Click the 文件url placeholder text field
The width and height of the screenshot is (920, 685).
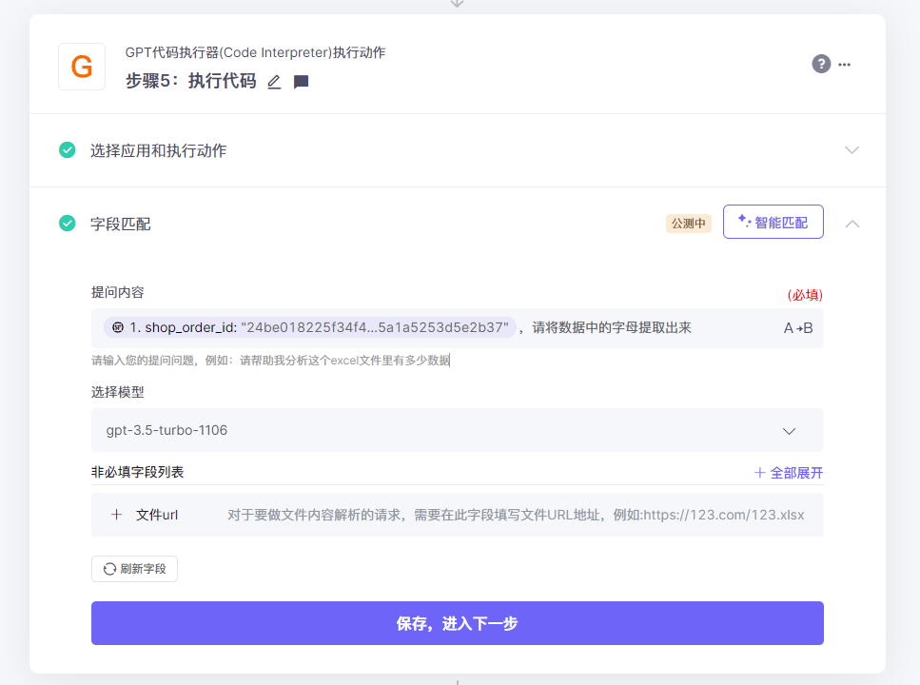point(515,515)
